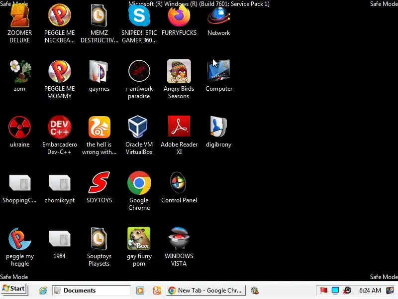Select the Adobe Reader XI icon
Screen dimensions: 398x299
tap(179, 126)
